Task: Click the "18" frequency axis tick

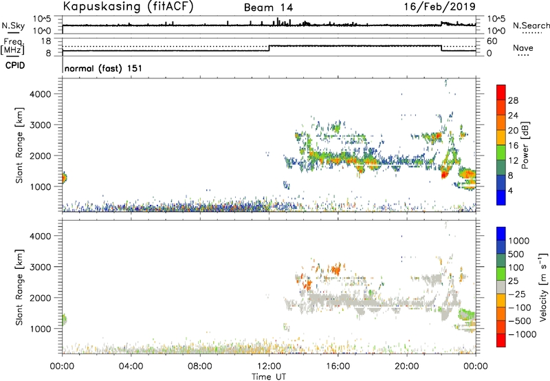Action: point(46,41)
